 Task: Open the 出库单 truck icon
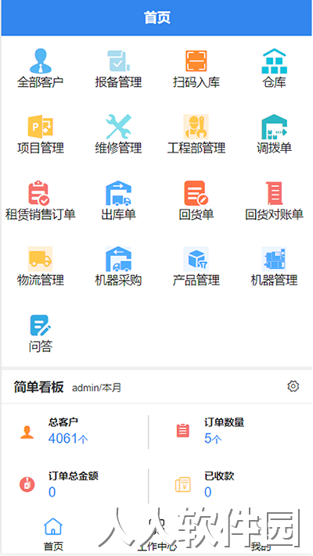[x=118, y=193]
